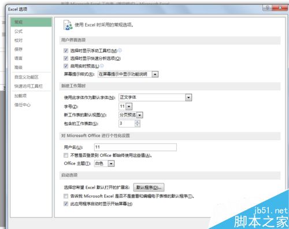Select the 常规 category

(31, 22)
